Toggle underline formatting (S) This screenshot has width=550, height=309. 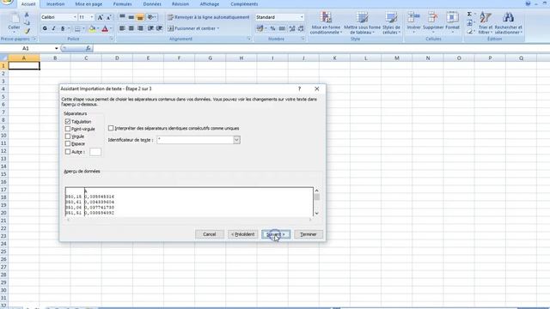click(x=63, y=28)
